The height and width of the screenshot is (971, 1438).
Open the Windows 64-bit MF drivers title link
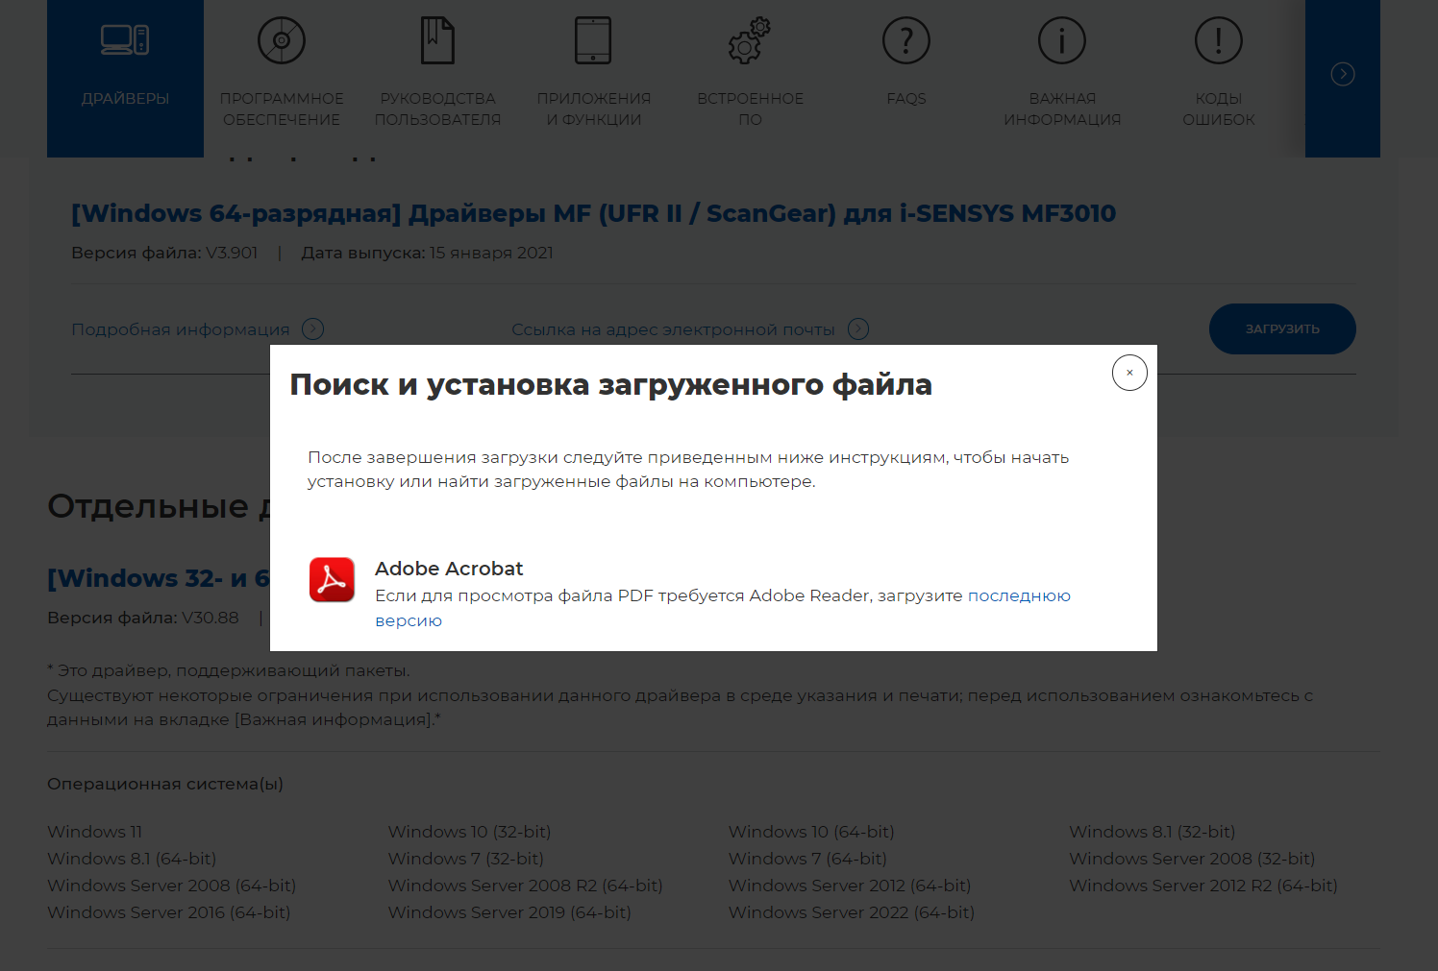pyautogui.click(x=594, y=213)
